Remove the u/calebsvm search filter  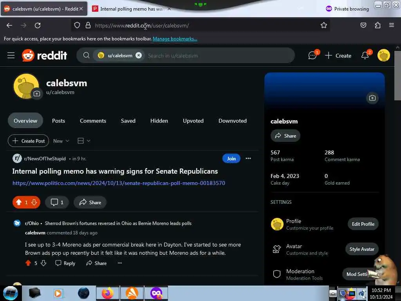pos(139,55)
